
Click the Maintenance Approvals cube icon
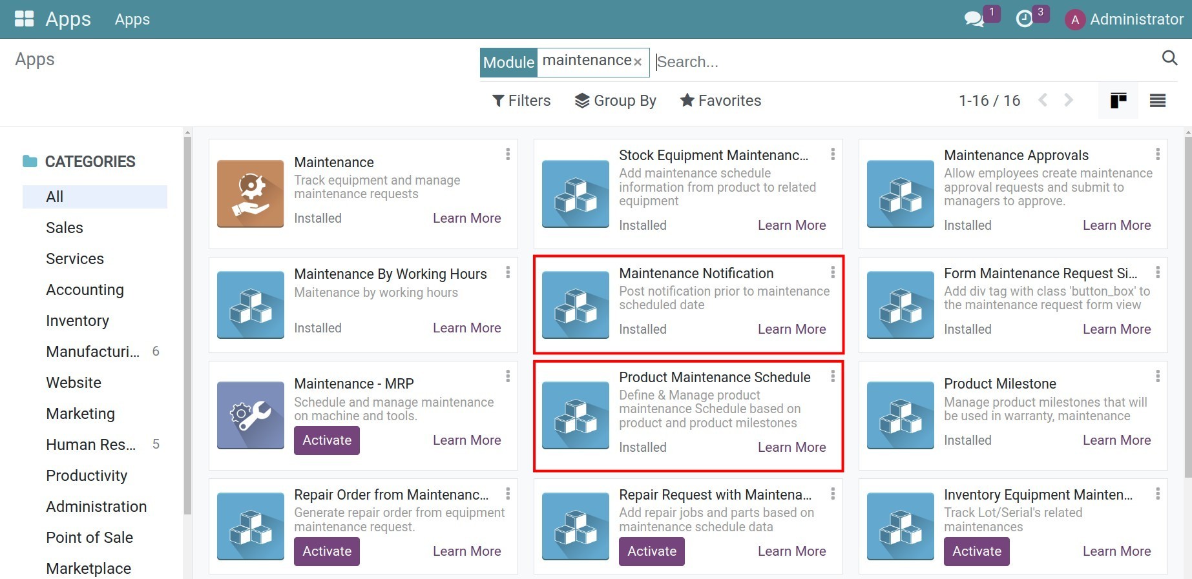901,194
